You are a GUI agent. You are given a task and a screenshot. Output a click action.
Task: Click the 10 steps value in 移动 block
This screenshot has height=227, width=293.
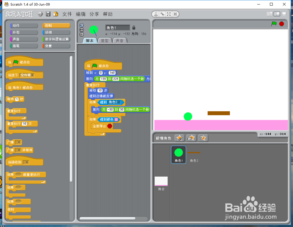pyautogui.click(x=100, y=91)
